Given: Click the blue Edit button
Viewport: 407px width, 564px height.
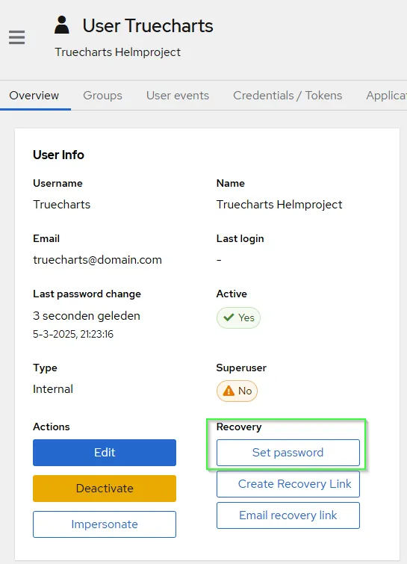Looking at the screenshot, I should (x=105, y=453).
